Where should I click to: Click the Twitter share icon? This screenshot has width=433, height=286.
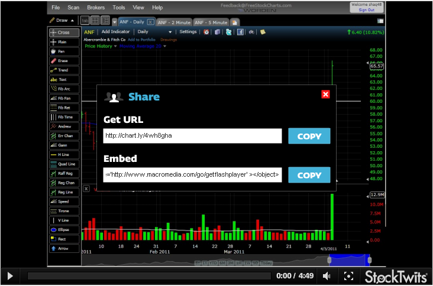coord(229,32)
